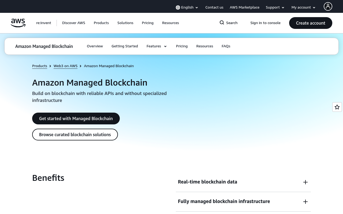Expand the Features submenu

click(157, 46)
